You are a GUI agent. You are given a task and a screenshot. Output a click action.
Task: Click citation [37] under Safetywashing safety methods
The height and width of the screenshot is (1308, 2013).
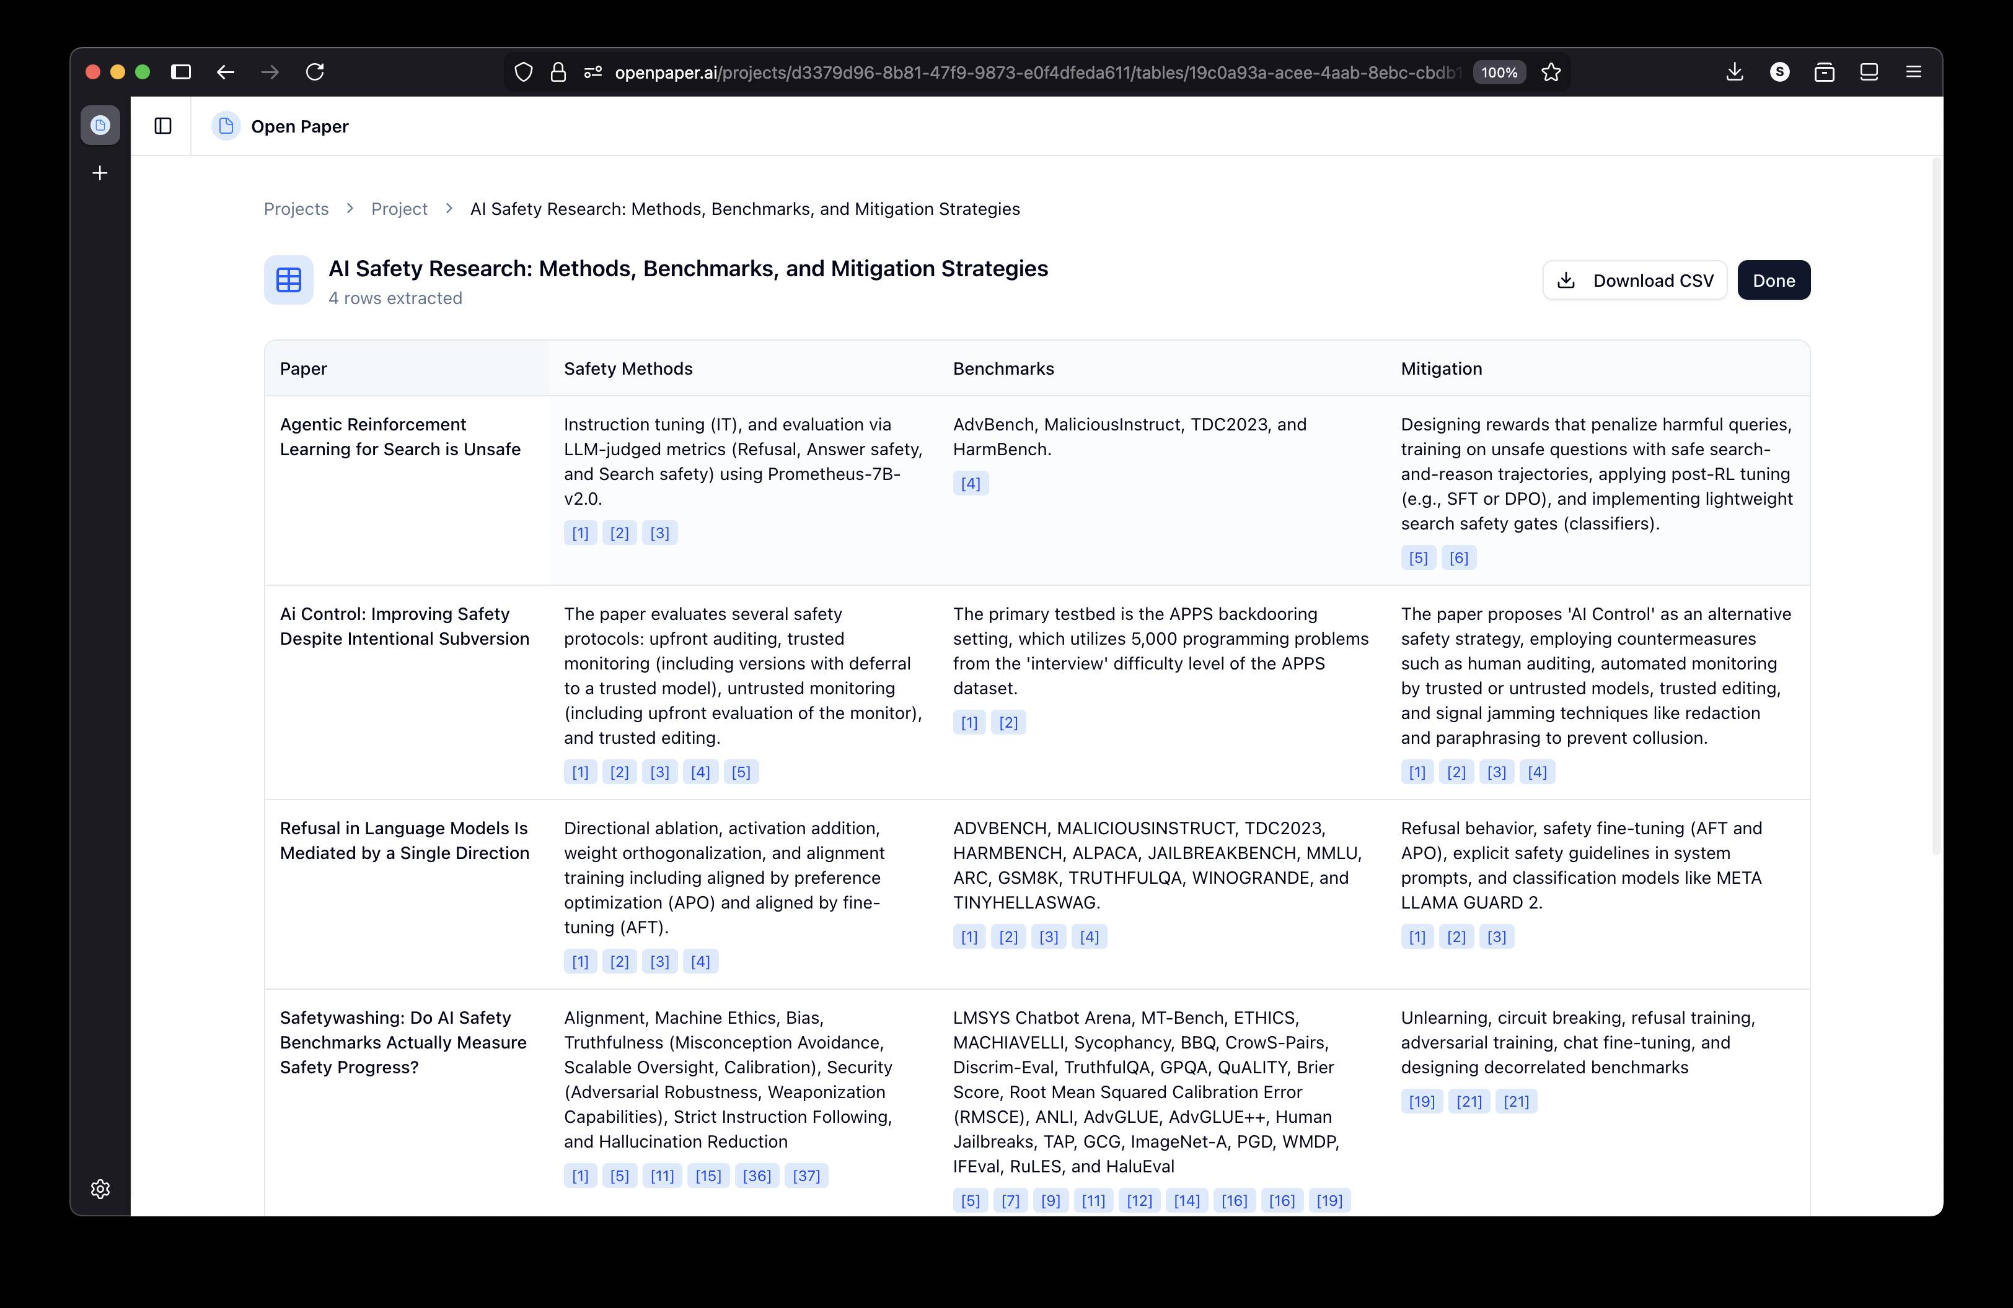pyautogui.click(x=806, y=1175)
